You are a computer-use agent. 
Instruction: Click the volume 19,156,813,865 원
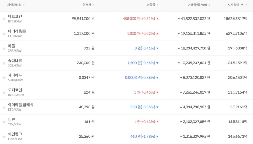(194, 33)
